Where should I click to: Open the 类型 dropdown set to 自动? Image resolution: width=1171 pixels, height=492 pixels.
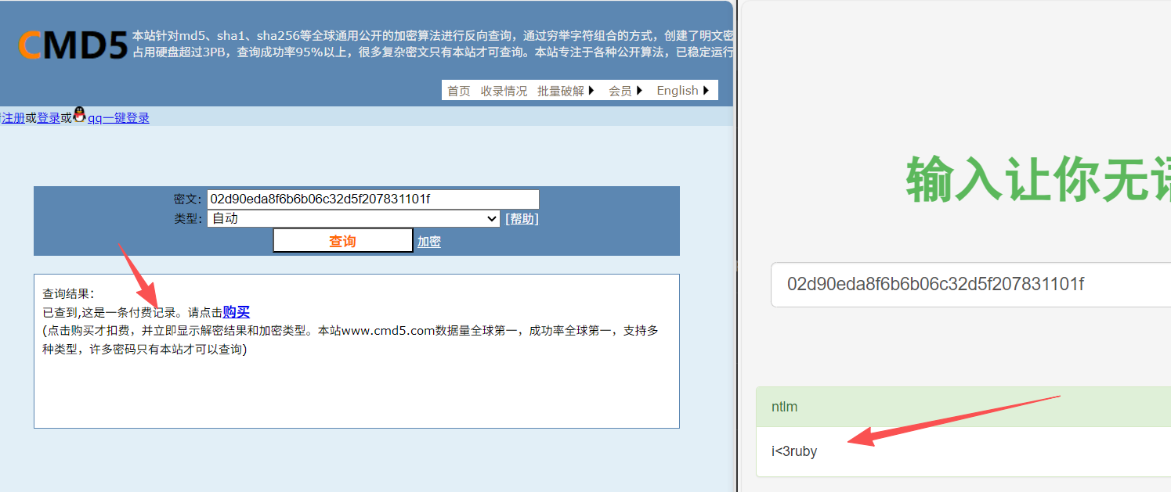click(353, 219)
